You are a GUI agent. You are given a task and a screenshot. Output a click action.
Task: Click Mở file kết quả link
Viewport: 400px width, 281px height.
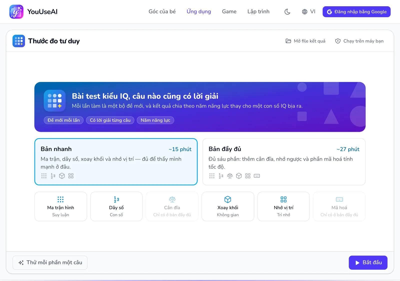305,41
